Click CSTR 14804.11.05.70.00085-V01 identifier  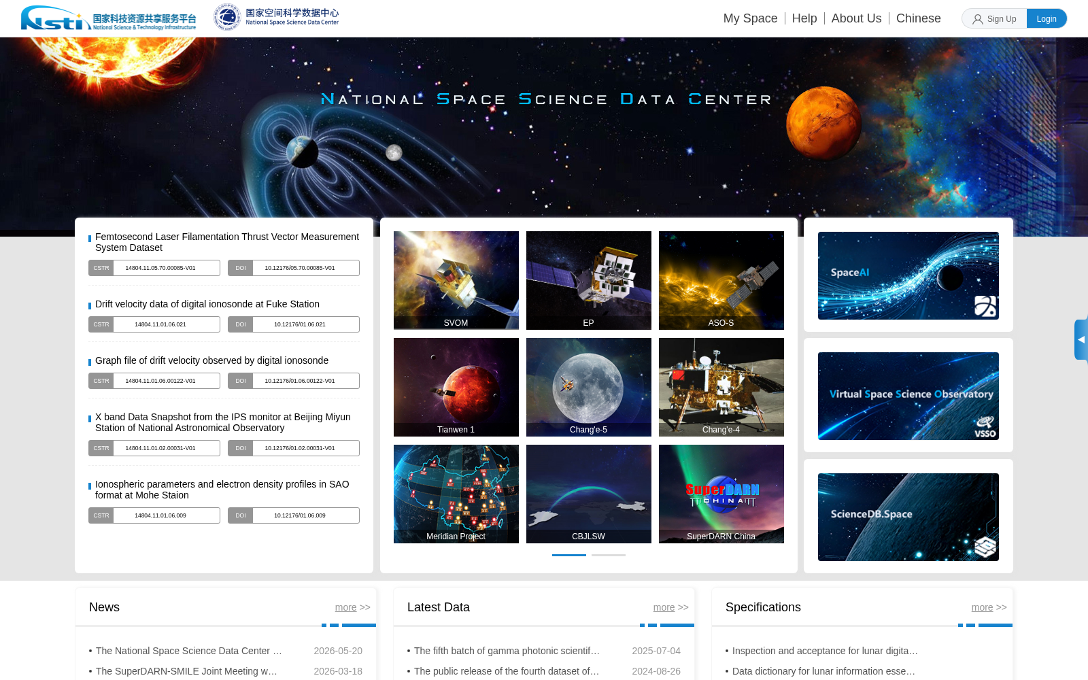click(154, 268)
